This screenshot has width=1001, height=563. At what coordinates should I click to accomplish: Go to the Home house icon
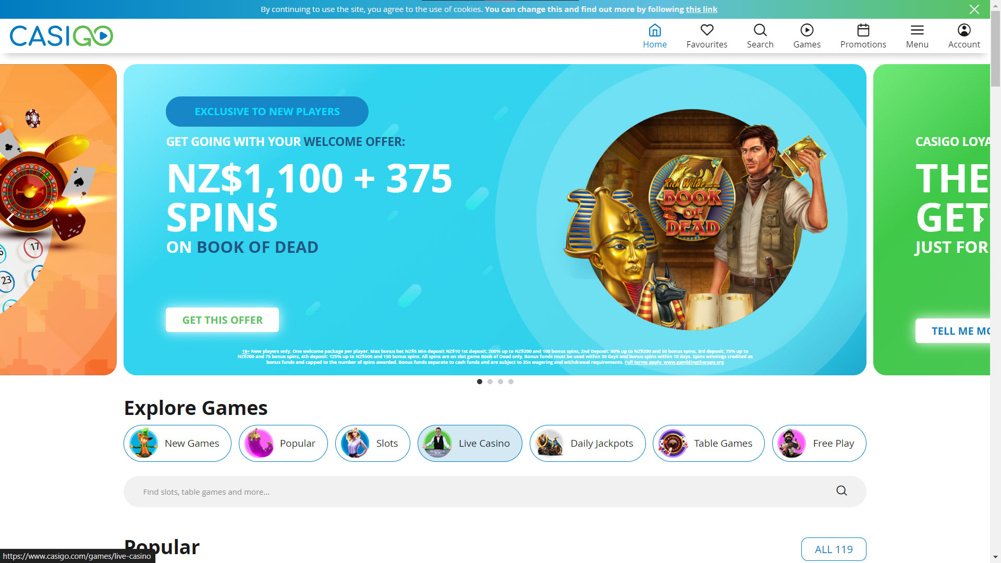[654, 30]
